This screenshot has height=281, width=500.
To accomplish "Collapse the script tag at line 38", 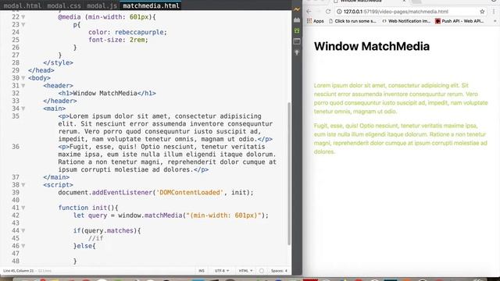I will click(x=23, y=185).
